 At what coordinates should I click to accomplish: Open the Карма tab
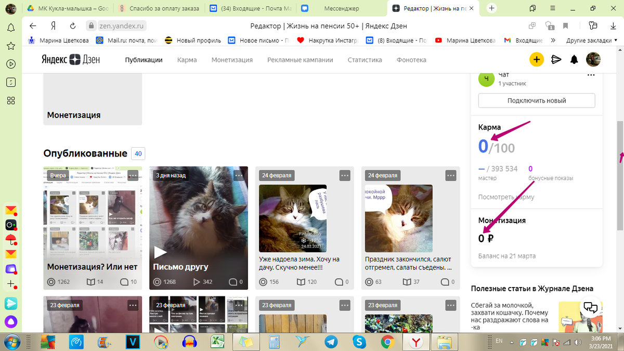187,60
